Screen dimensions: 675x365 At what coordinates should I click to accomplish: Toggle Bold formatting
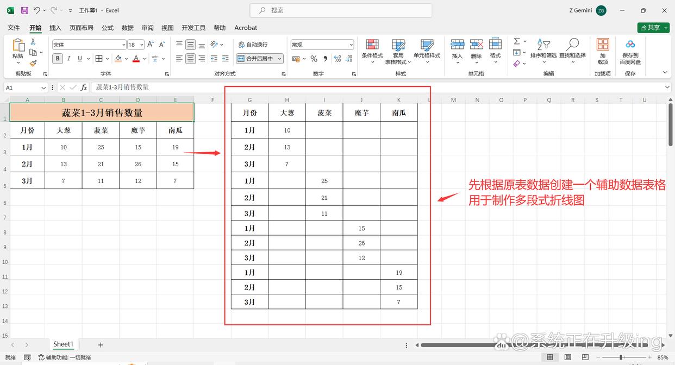[58, 59]
